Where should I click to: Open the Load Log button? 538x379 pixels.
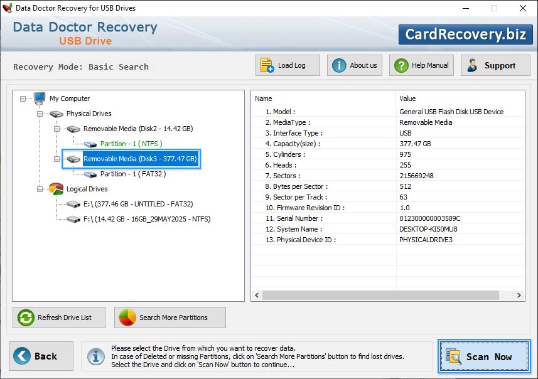click(288, 65)
